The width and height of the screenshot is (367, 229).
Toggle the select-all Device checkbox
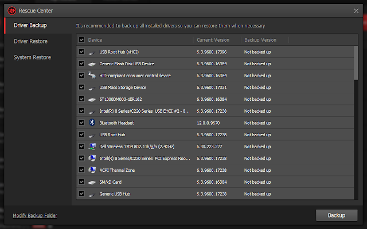point(81,40)
